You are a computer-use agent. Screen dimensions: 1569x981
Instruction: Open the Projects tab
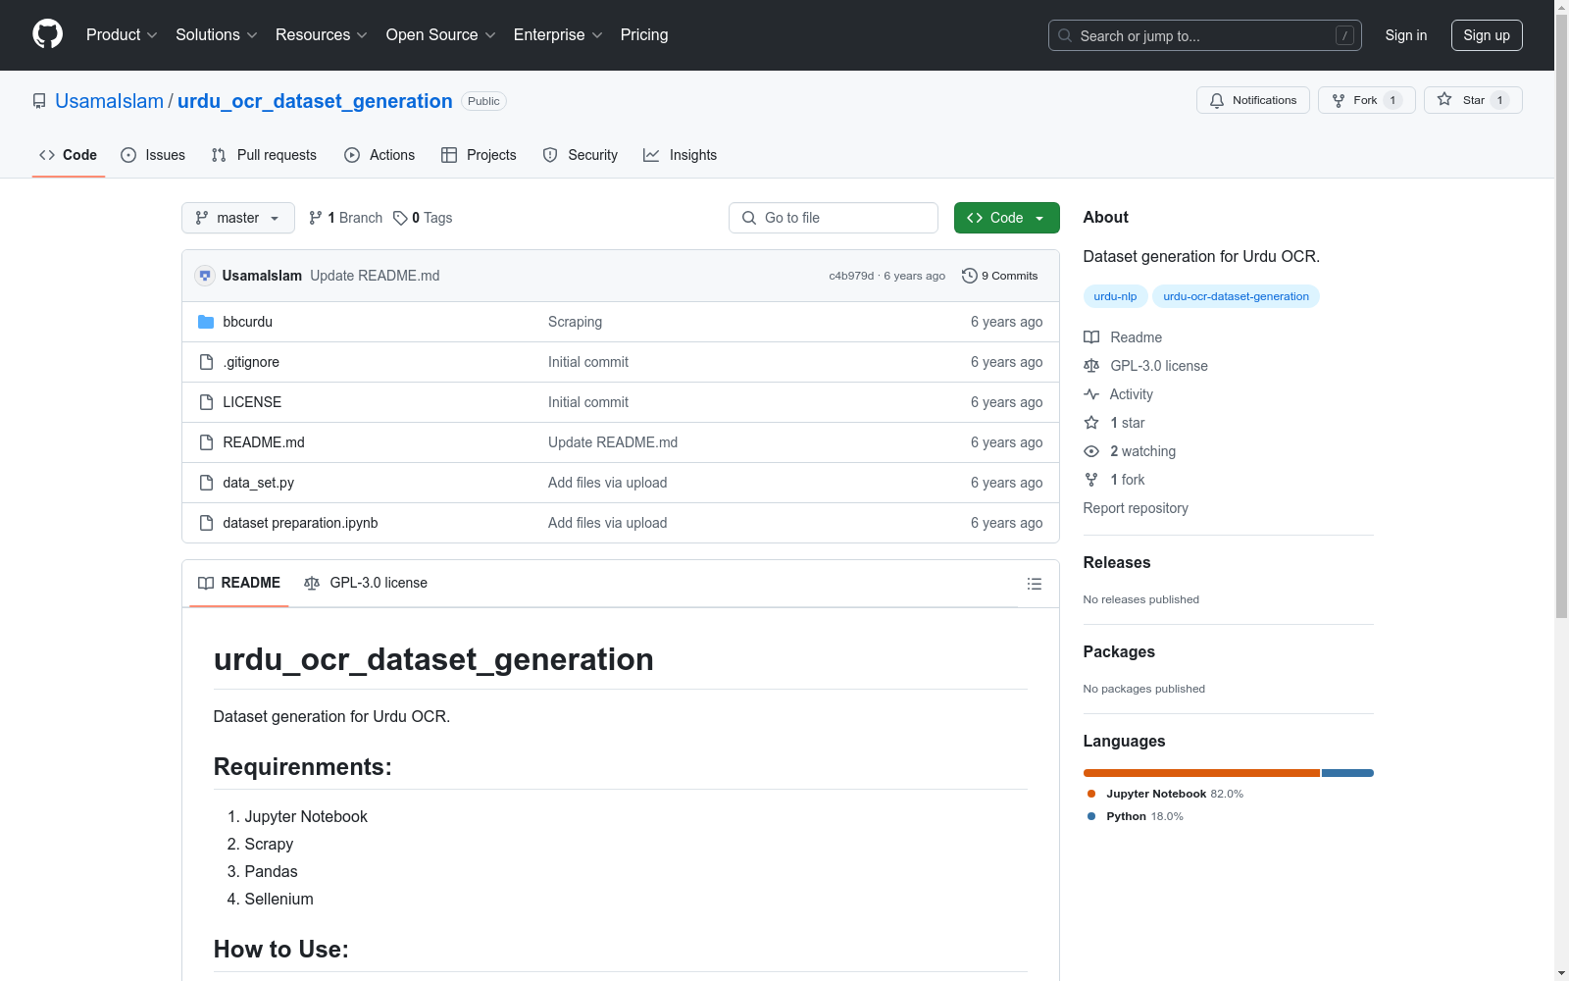click(x=479, y=155)
